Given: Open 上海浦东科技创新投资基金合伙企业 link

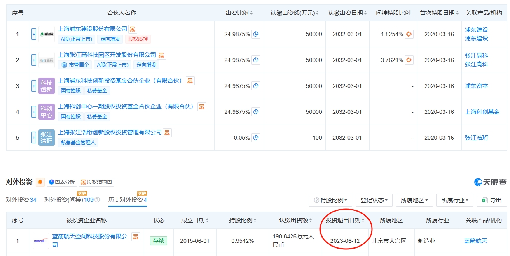Looking at the screenshot, I should tap(120, 81).
